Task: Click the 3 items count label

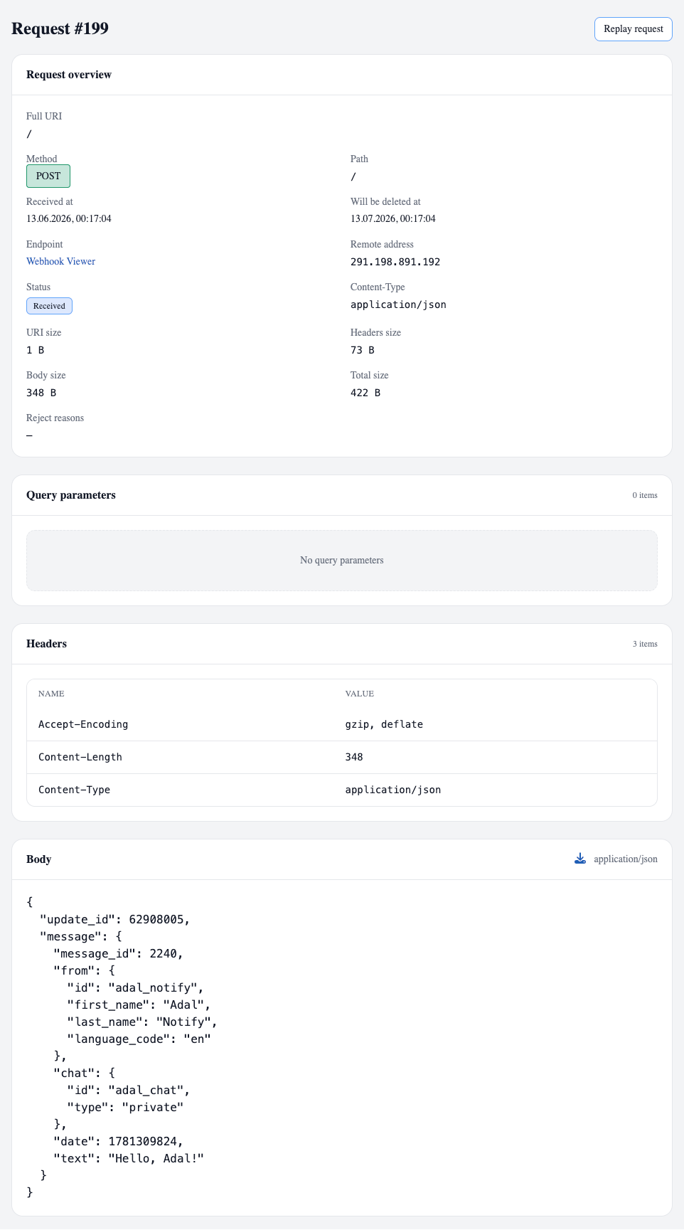Action: (x=645, y=644)
